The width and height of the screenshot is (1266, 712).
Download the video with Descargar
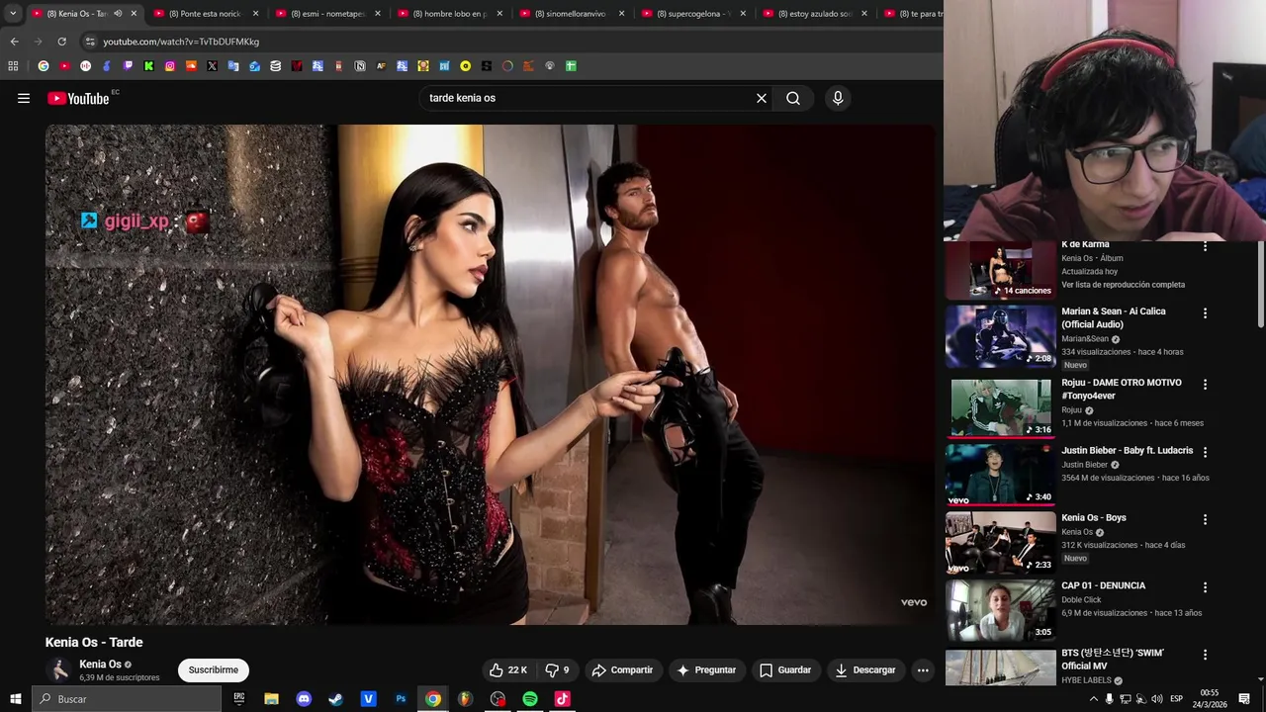pyautogui.click(x=865, y=669)
